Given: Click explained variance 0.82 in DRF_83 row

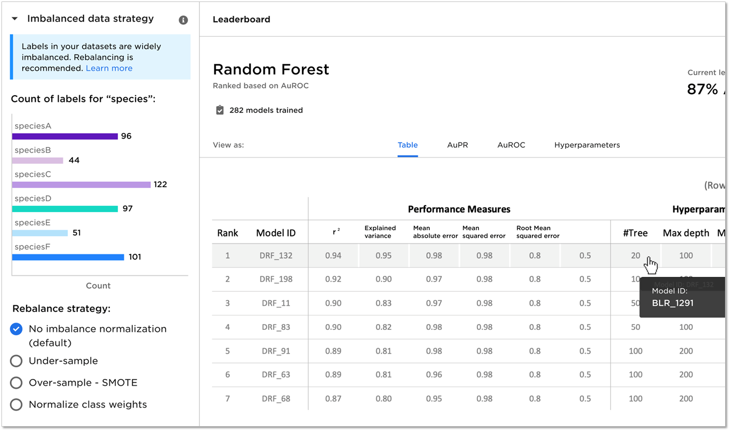Looking at the screenshot, I should pos(383,327).
